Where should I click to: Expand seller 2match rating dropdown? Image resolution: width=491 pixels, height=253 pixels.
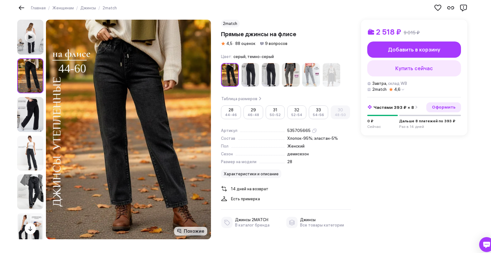coord(403,90)
